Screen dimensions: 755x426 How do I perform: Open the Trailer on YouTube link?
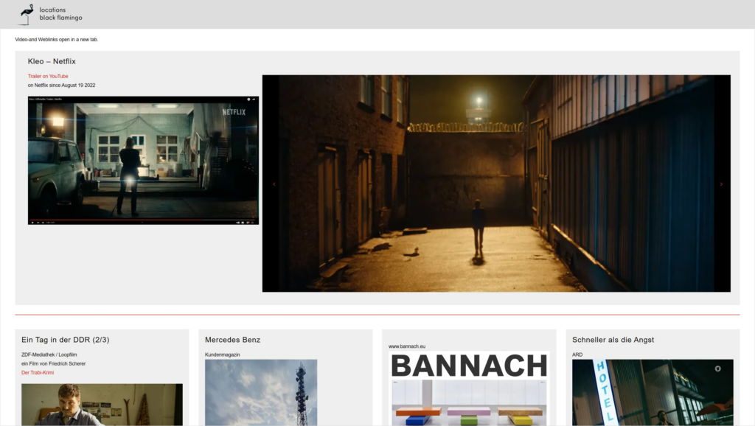tap(48, 76)
